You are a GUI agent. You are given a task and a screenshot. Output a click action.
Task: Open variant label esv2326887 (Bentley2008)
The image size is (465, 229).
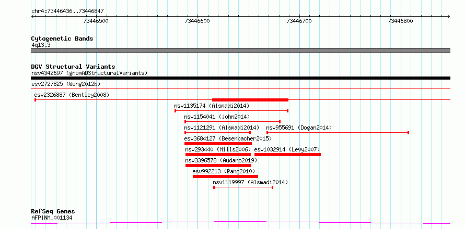click(x=72, y=95)
